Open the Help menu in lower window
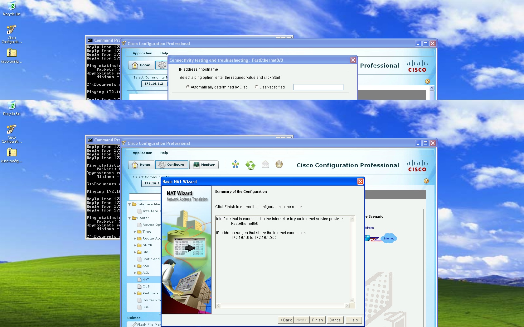 [164, 153]
